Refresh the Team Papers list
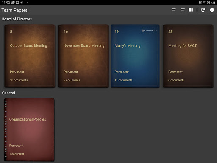217x163 pixels. point(203,10)
